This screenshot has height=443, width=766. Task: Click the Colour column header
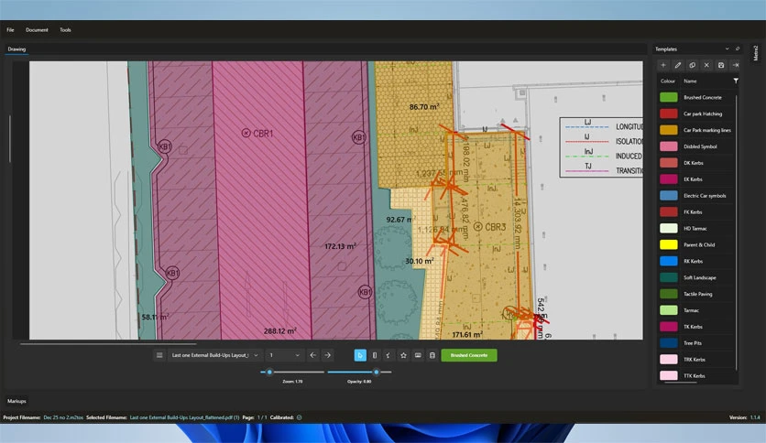click(667, 81)
